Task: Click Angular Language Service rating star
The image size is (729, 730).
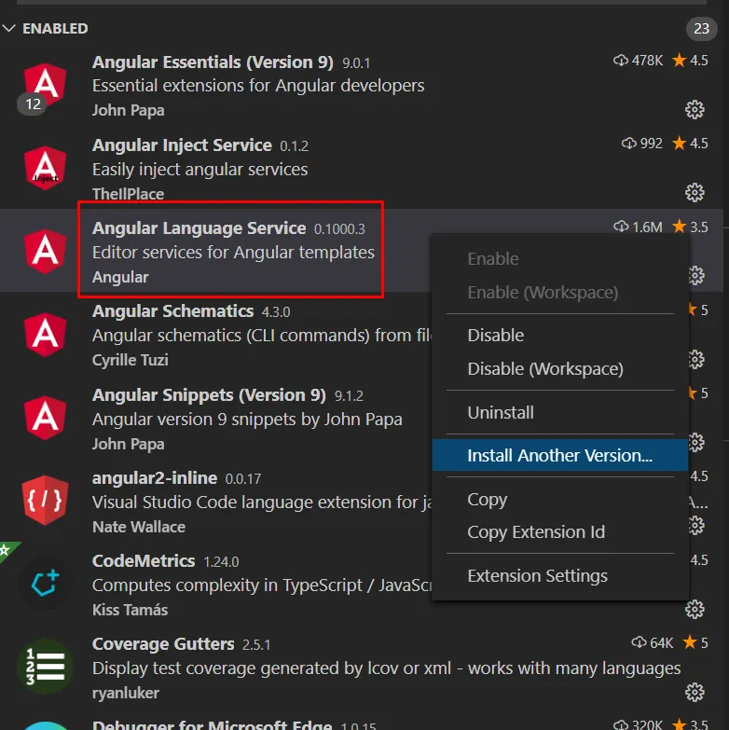Action: pyautogui.click(x=680, y=227)
